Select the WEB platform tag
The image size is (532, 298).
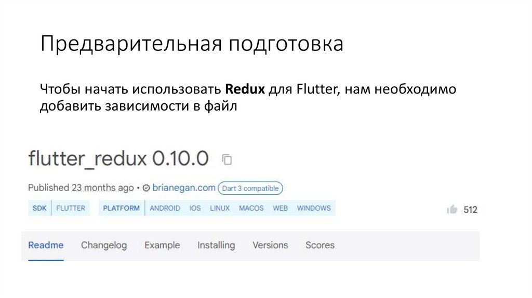280,208
